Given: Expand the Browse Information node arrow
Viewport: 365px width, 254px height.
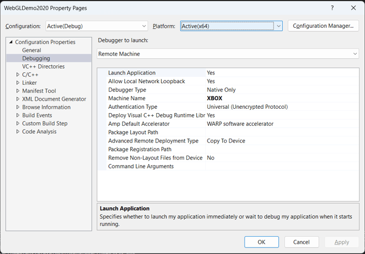Looking at the screenshot, I should 17,107.
